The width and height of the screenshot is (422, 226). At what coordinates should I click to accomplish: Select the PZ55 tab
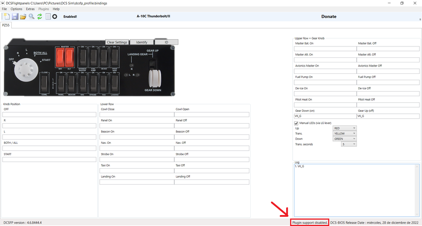[x=6, y=25]
